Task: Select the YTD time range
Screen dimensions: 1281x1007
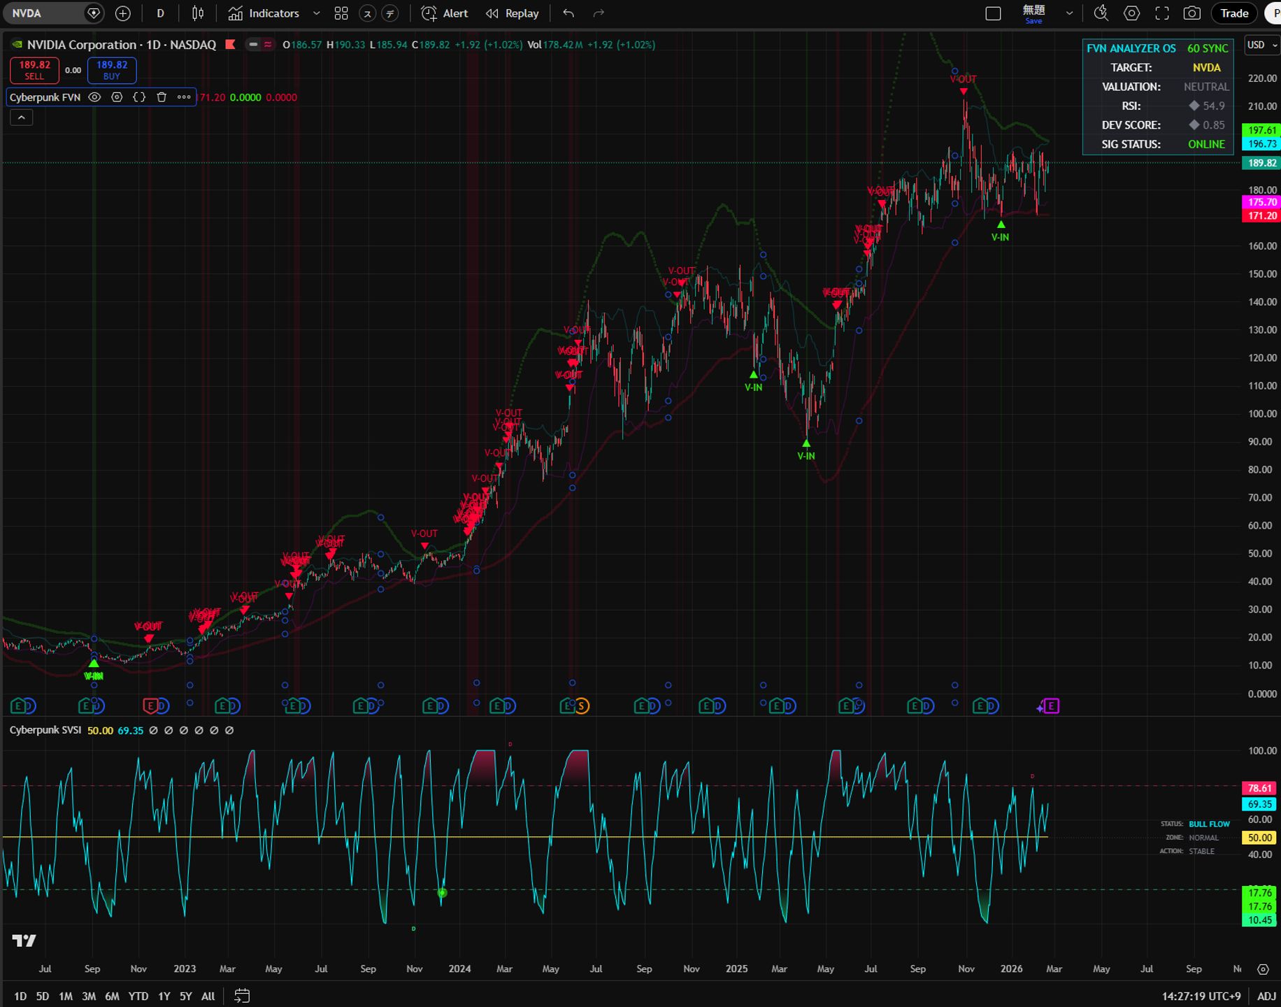Action: click(x=138, y=996)
